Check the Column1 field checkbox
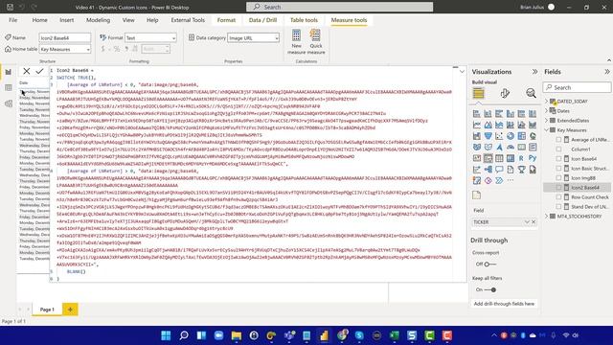The image size is (613, 345). [558, 149]
